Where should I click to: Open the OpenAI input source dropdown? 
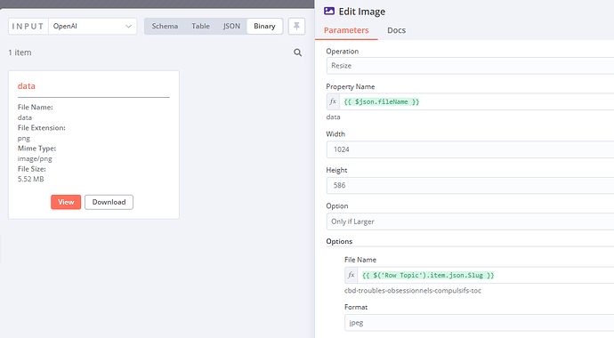pyautogui.click(x=93, y=26)
